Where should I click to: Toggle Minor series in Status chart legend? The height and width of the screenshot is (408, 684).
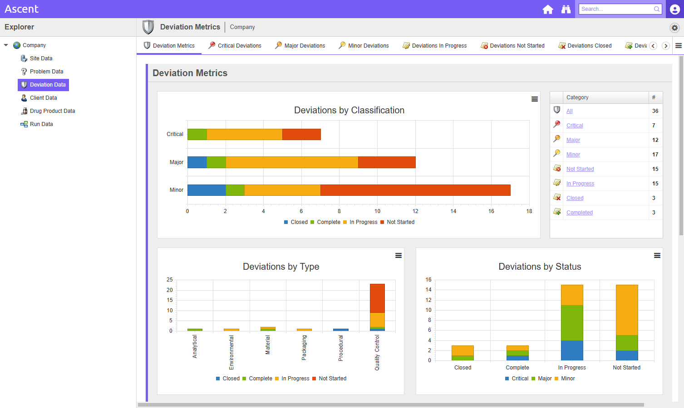click(x=565, y=379)
